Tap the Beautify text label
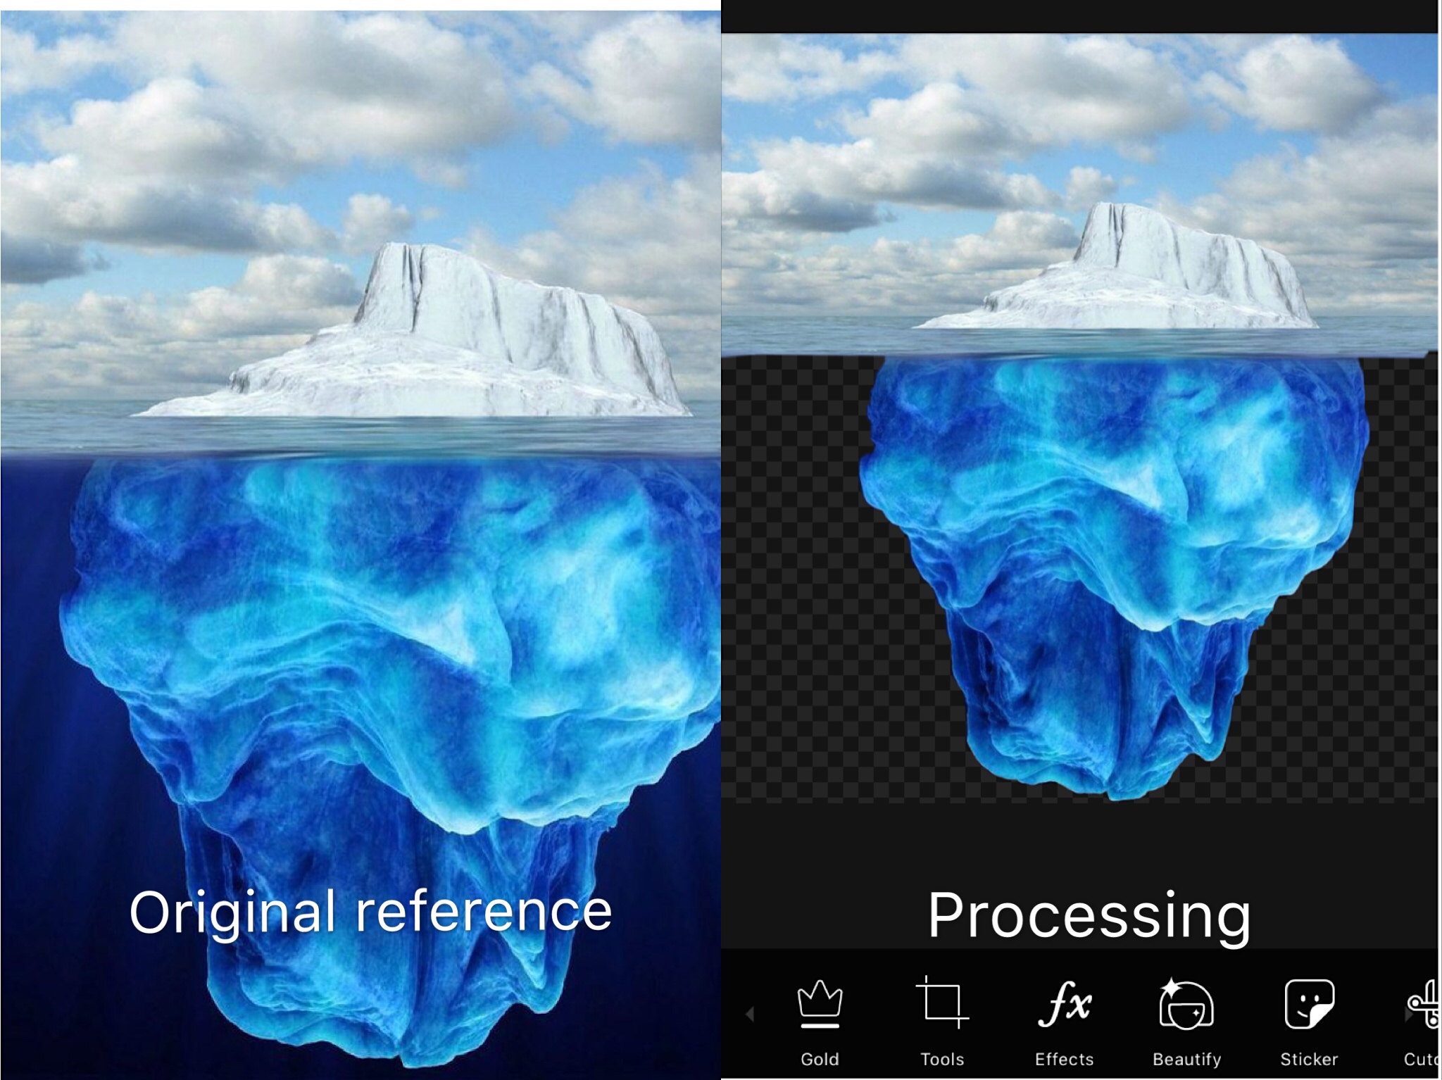 pyautogui.click(x=1186, y=1059)
